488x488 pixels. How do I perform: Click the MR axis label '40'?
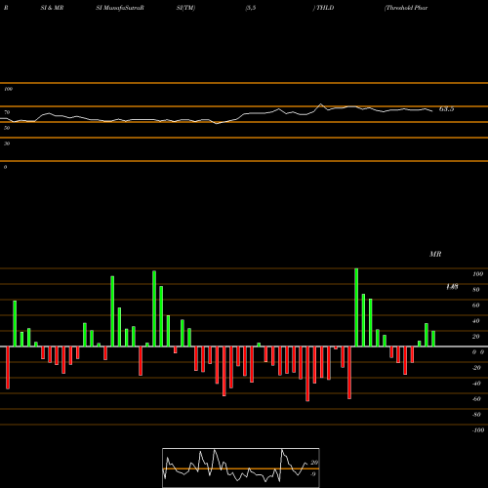click(x=476, y=321)
